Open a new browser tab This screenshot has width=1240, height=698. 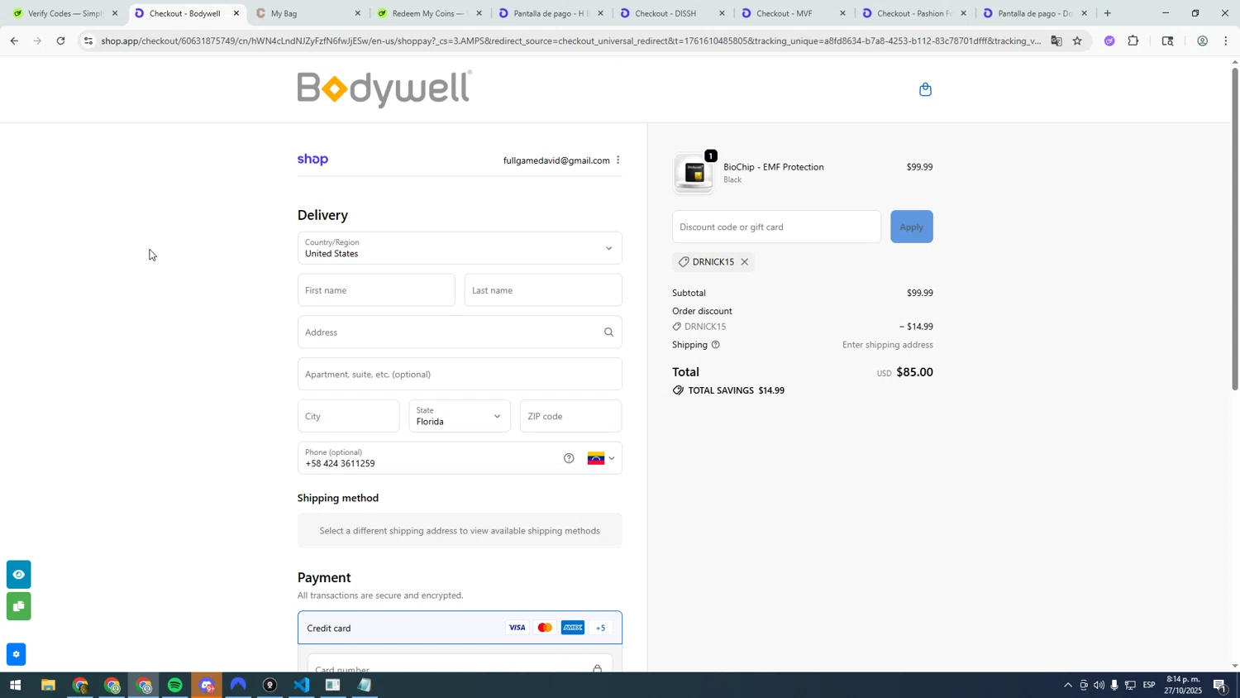click(1108, 13)
